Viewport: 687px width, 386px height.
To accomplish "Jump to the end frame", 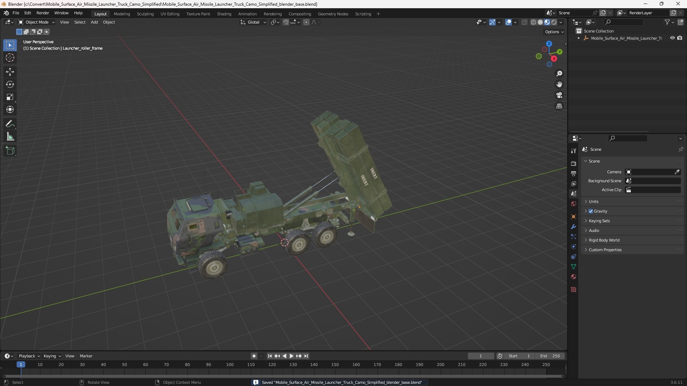I will pos(306,356).
